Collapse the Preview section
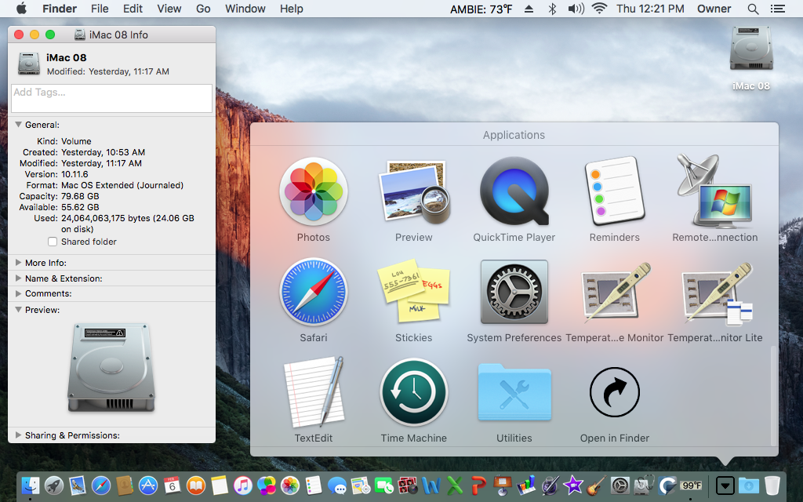803x502 pixels. pos(19,309)
